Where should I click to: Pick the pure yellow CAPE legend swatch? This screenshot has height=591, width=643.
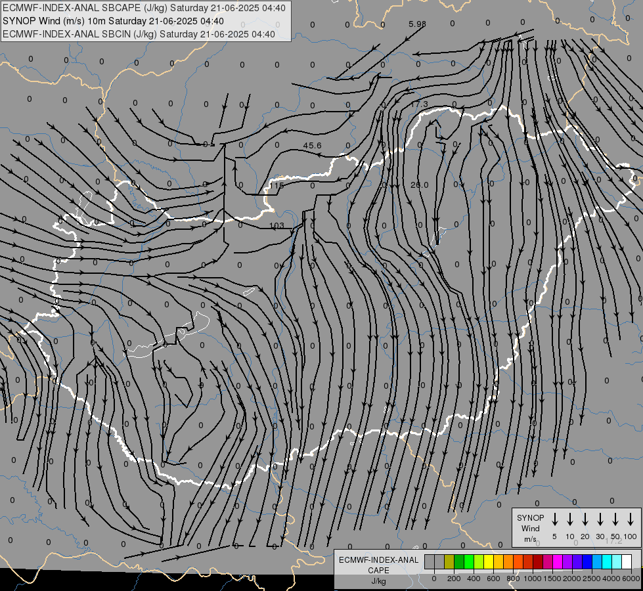click(x=489, y=562)
